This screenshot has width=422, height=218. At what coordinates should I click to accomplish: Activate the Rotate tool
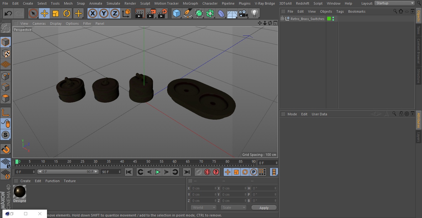(x=67, y=13)
